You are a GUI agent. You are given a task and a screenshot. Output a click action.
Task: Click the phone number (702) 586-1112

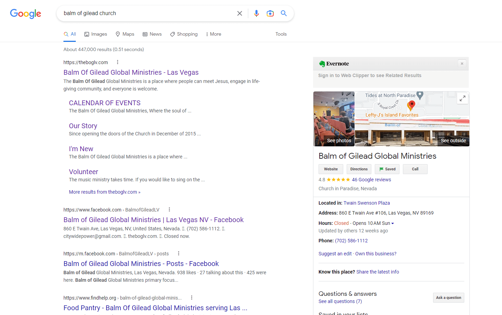[351, 241]
